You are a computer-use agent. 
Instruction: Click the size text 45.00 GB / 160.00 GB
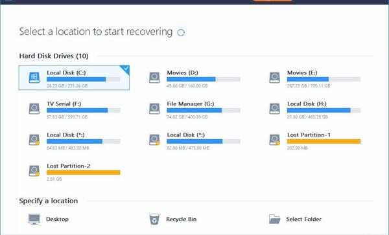click(187, 86)
